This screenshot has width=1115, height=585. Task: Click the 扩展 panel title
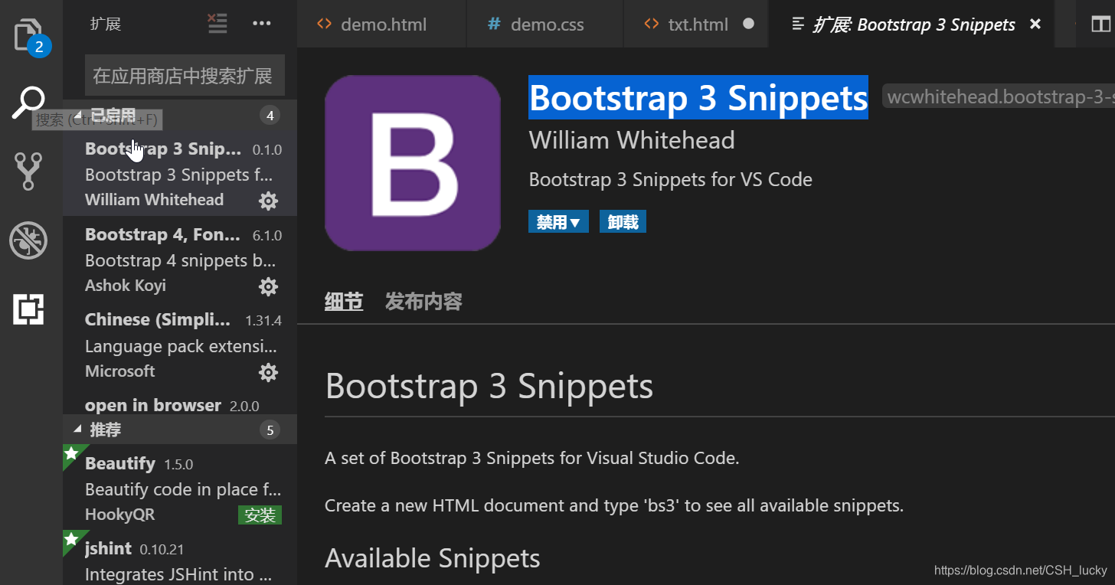(x=106, y=24)
